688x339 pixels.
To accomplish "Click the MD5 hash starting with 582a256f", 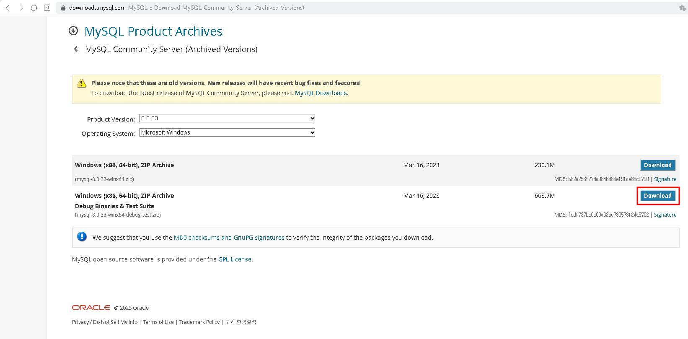I will tap(608, 179).
